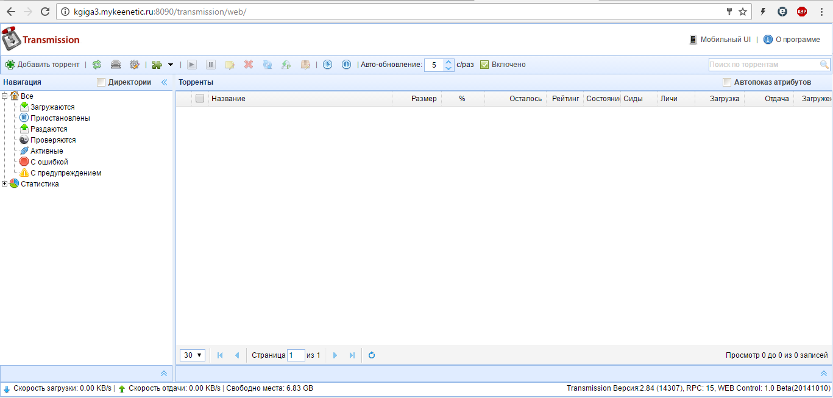The image size is (833, 398).
Task: Click the refresh icon in the pagination bar
Action: 372,355
